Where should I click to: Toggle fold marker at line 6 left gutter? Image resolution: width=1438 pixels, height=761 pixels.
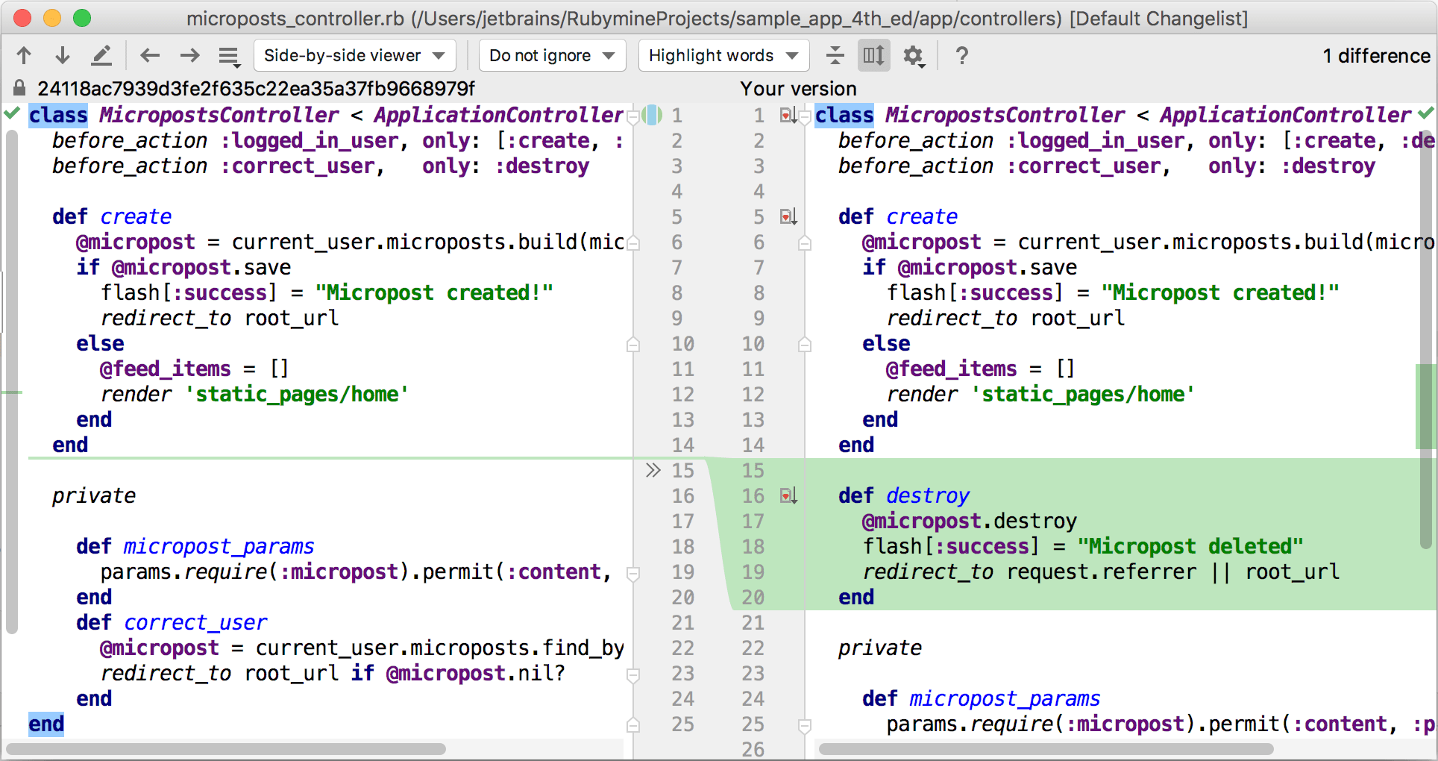633,243
